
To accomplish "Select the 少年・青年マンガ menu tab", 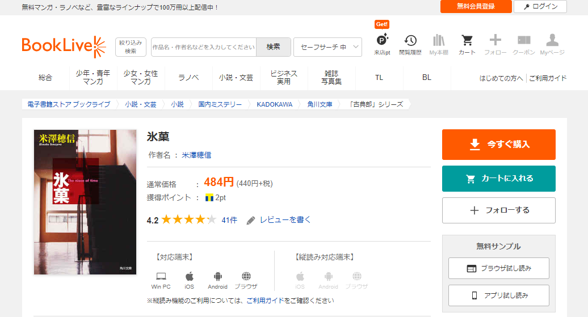I will coord(93,78).
